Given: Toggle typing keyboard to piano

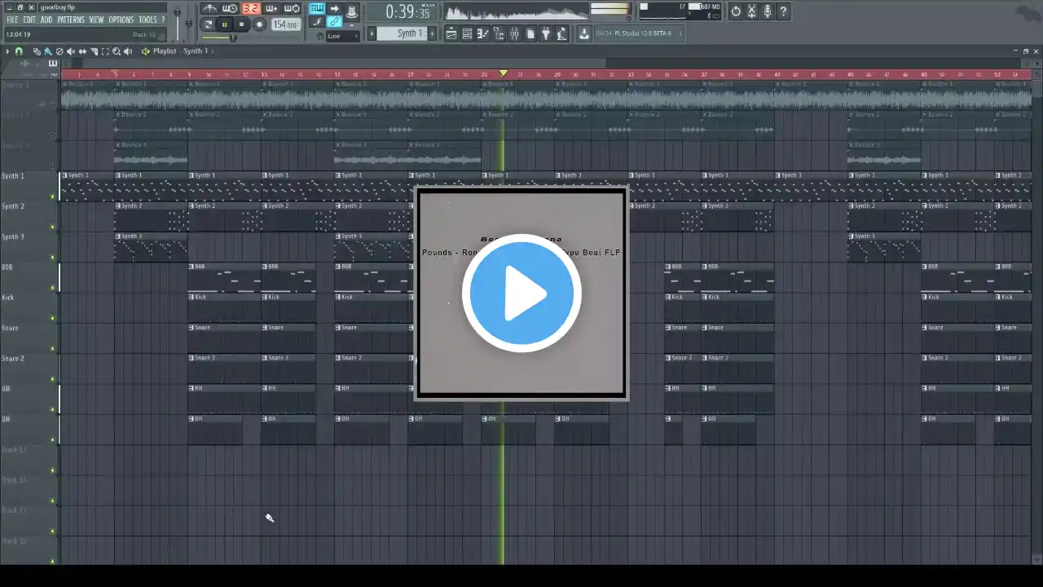Looking at the screenshot, I should (316, 9).
